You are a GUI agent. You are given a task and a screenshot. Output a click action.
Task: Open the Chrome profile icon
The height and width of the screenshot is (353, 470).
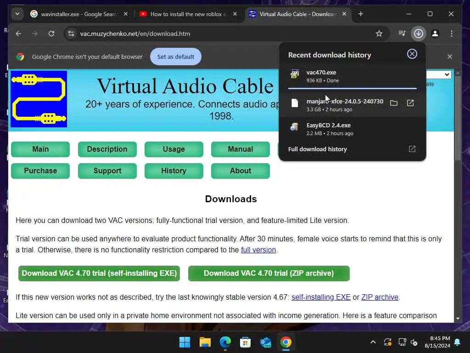(x=435, y=34)
